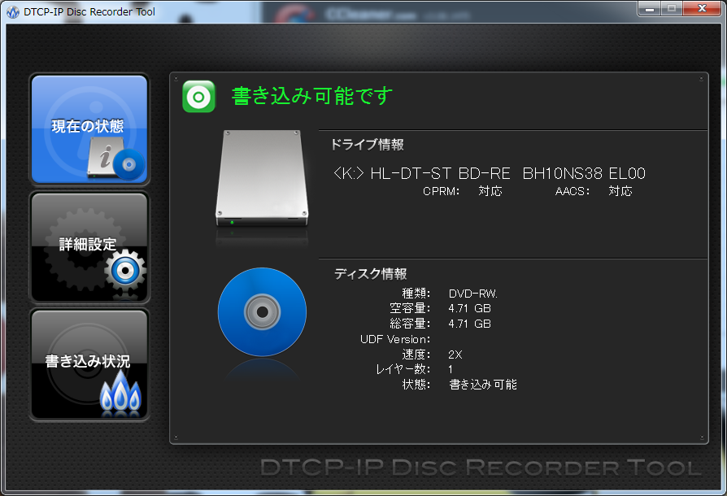Click the 状態 value 書き込み可能
The width and height of the screenshot is (727, 496).
483,385
